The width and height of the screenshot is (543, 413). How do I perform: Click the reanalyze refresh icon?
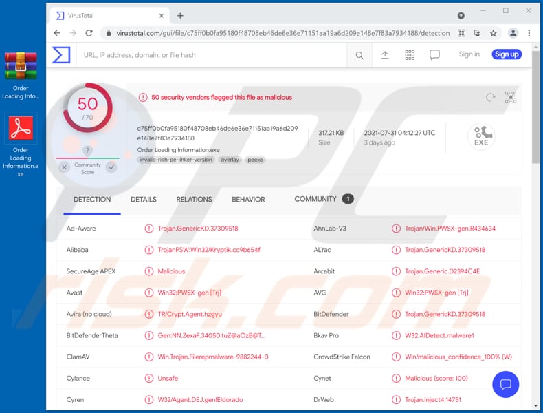490,98
